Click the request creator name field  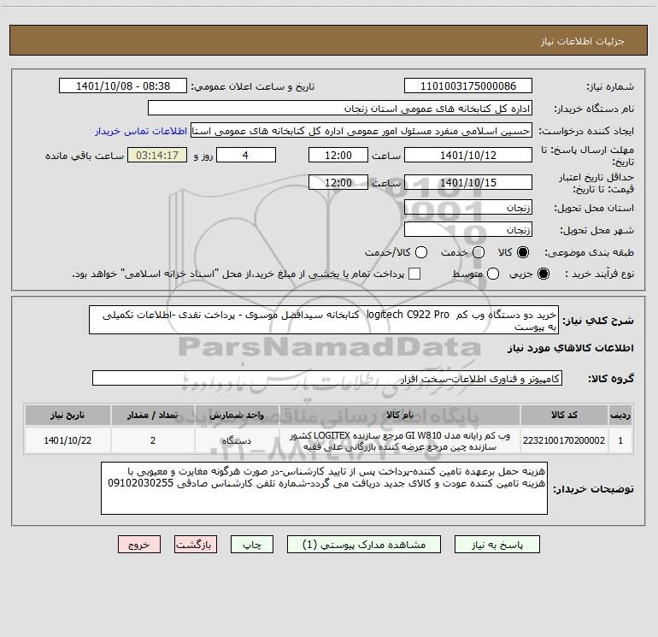361,130
